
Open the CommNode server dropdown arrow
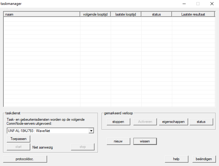point(91,131)
